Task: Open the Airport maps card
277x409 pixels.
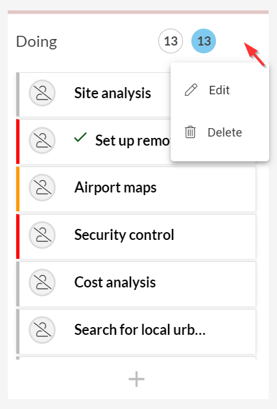Action: point(136,189)
